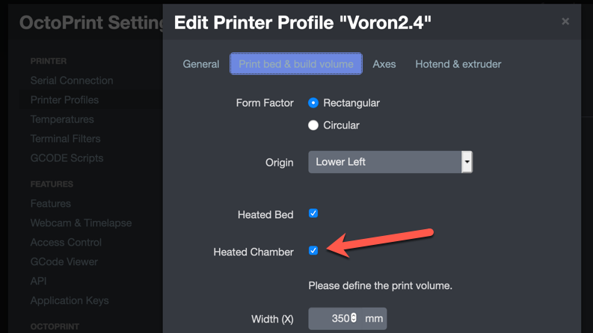Image resolution: width=593 pixels, height=333 pixels.
Task: Select the Rectangular form factor
Action: [314, 103]
